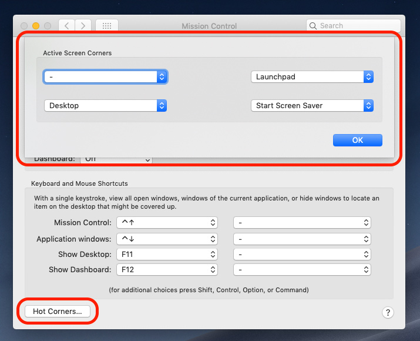
Task: Open Show Dashboard mouse shortcut dropdown
Action: tap(302, 269)
